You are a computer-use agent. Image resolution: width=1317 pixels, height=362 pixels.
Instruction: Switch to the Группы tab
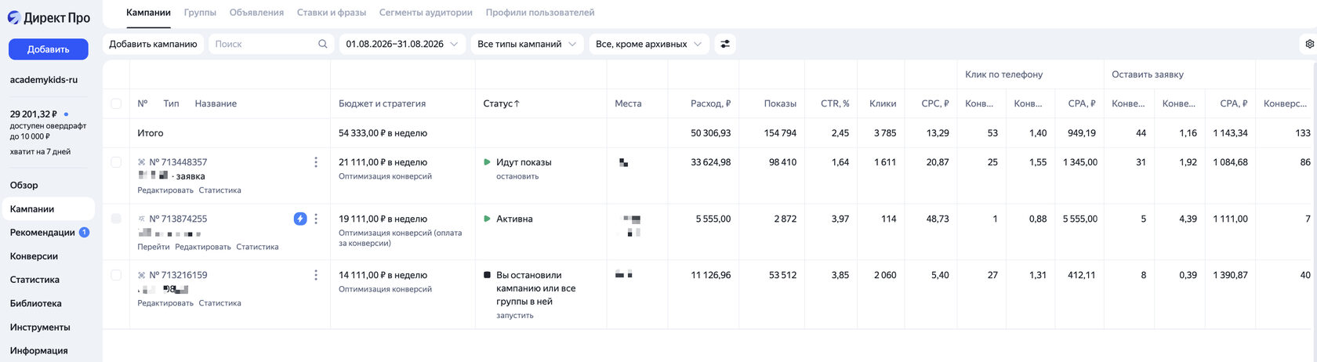[200, 13]
